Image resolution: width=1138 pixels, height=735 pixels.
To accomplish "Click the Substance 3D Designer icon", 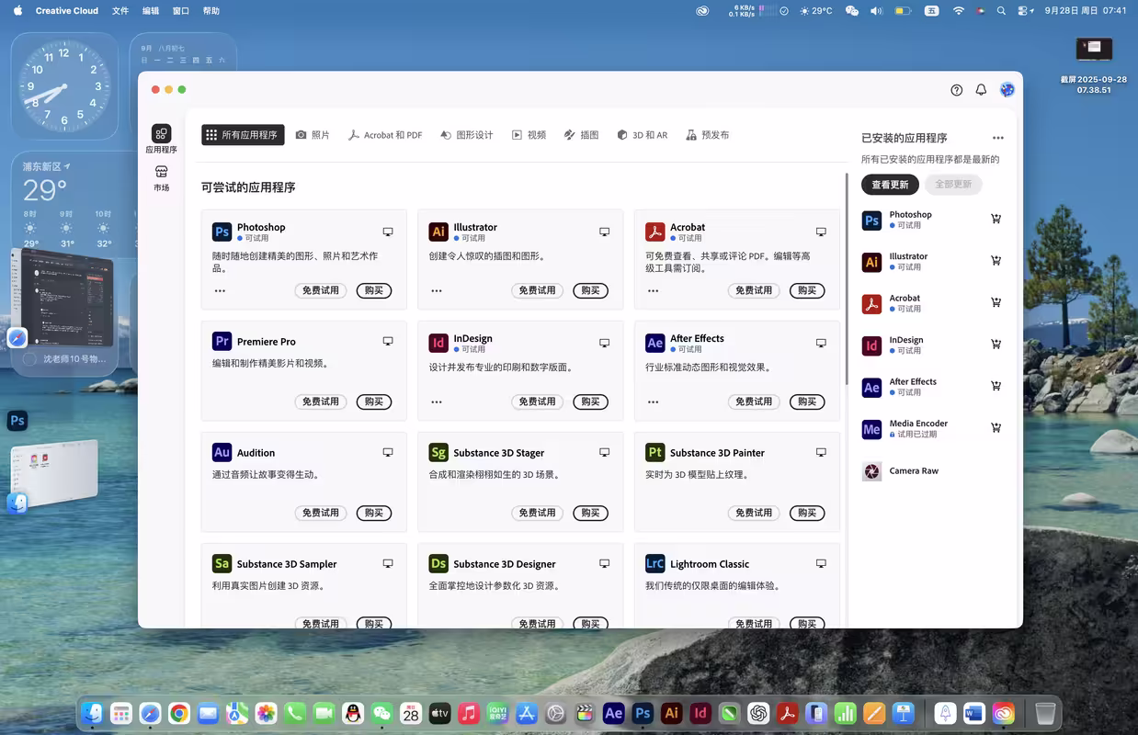I will [x=438, y=564].
